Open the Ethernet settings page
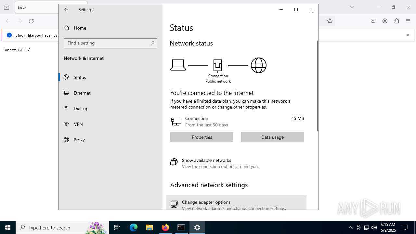This screenshot has width=416, height=234. [110, 93]
